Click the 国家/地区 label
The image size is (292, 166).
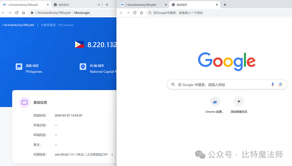[32, 66]
